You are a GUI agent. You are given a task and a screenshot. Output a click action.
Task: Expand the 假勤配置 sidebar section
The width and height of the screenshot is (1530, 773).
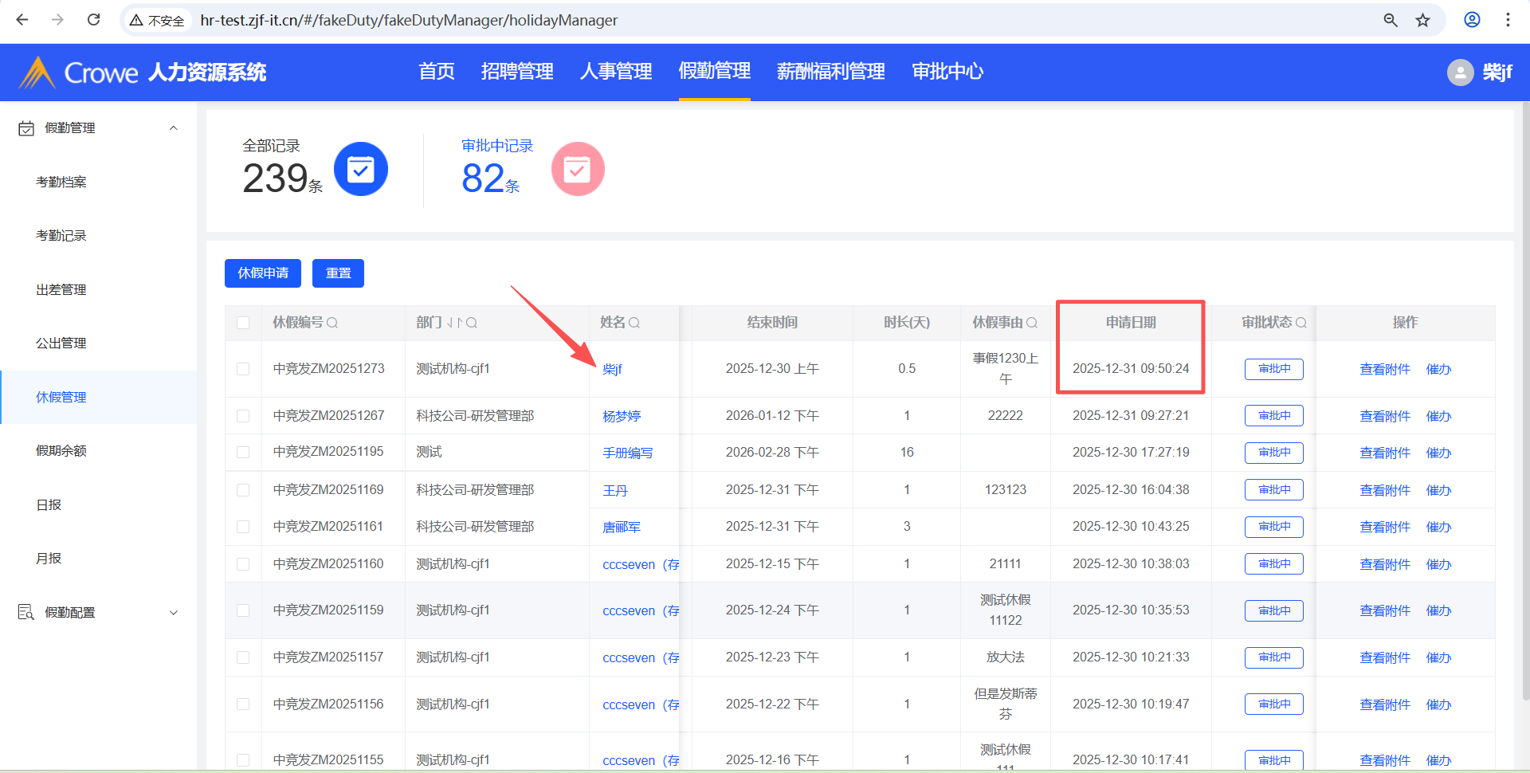click(x=173, y=613)
